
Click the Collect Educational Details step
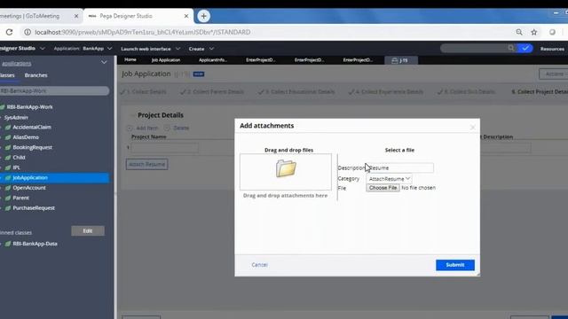coord(297,92)
